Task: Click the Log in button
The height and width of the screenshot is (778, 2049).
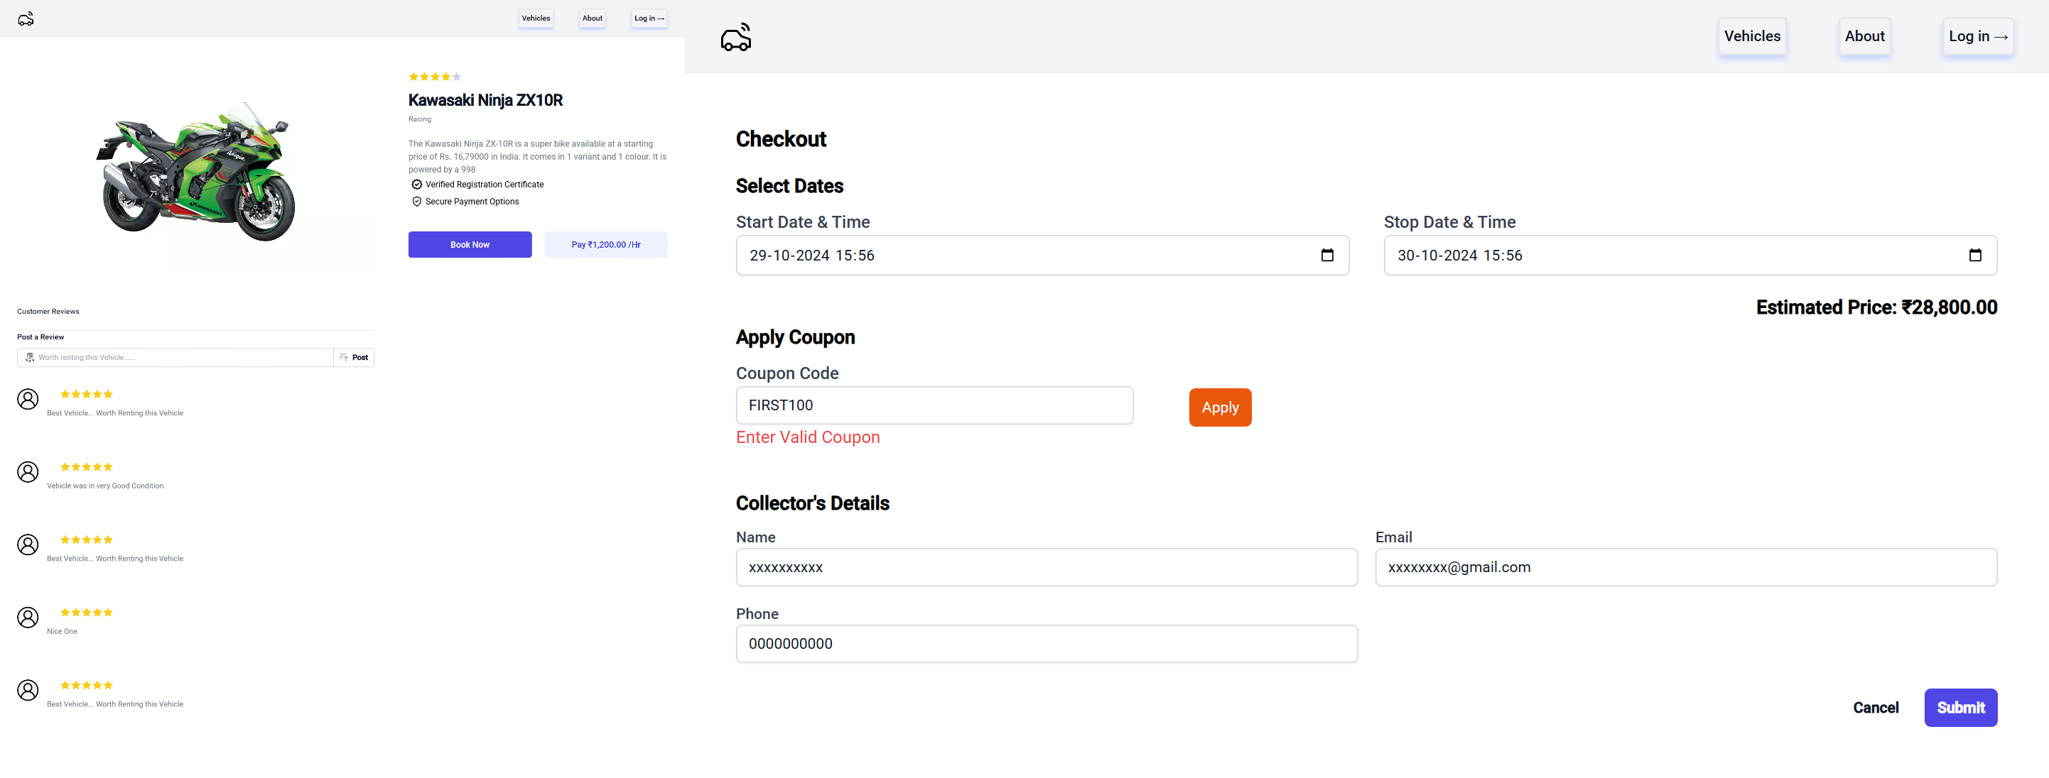Action: coord(1979,35)
